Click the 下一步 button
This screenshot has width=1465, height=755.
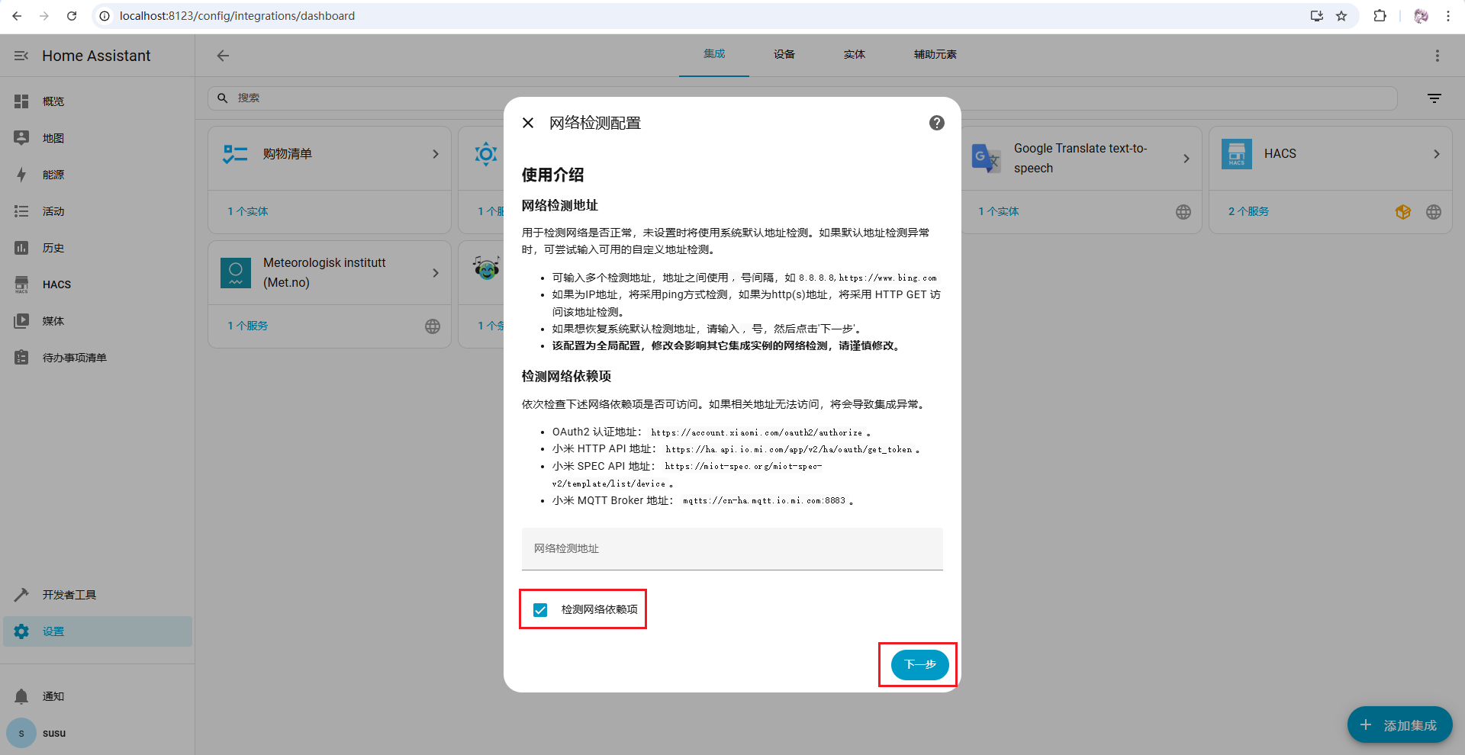pos(919,665)
